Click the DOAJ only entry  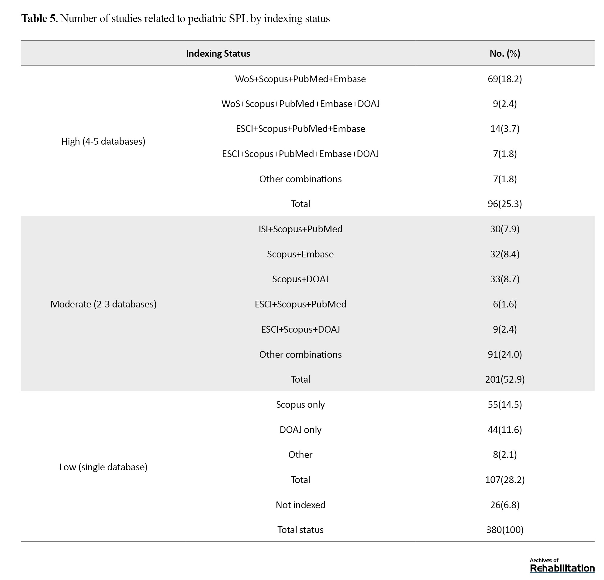(x=300, y=429)
